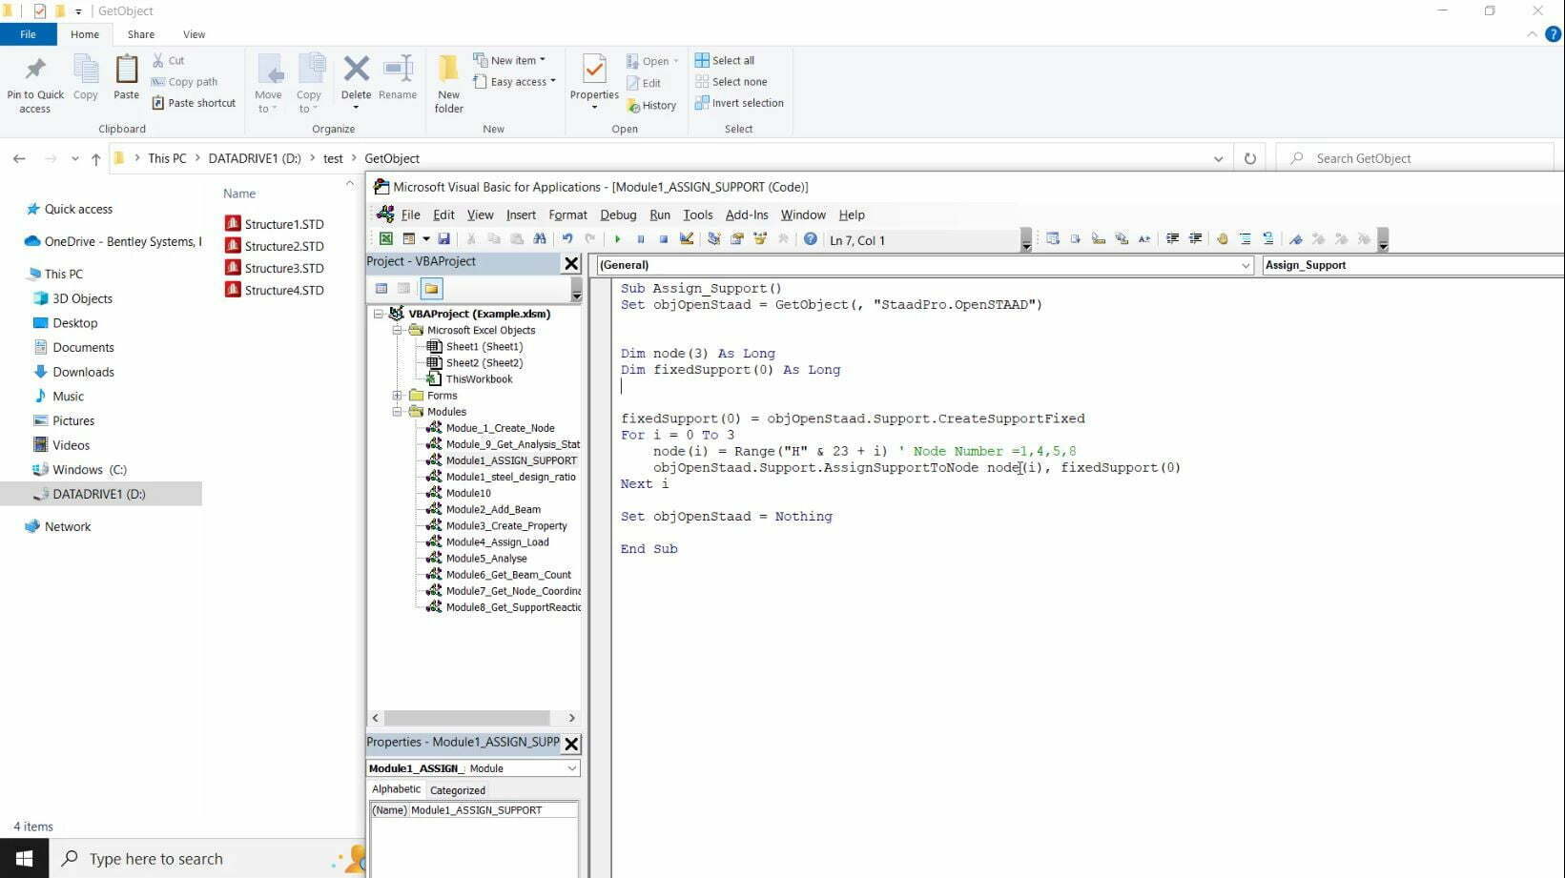The image size is (1565, 878).
Task: Select the Reset icon to stop the macro
Action: (664, 239)
